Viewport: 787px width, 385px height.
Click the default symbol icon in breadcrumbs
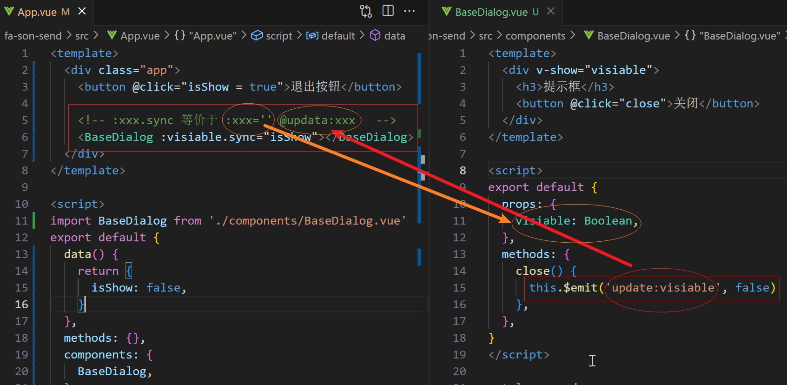[x=312, y=36]
